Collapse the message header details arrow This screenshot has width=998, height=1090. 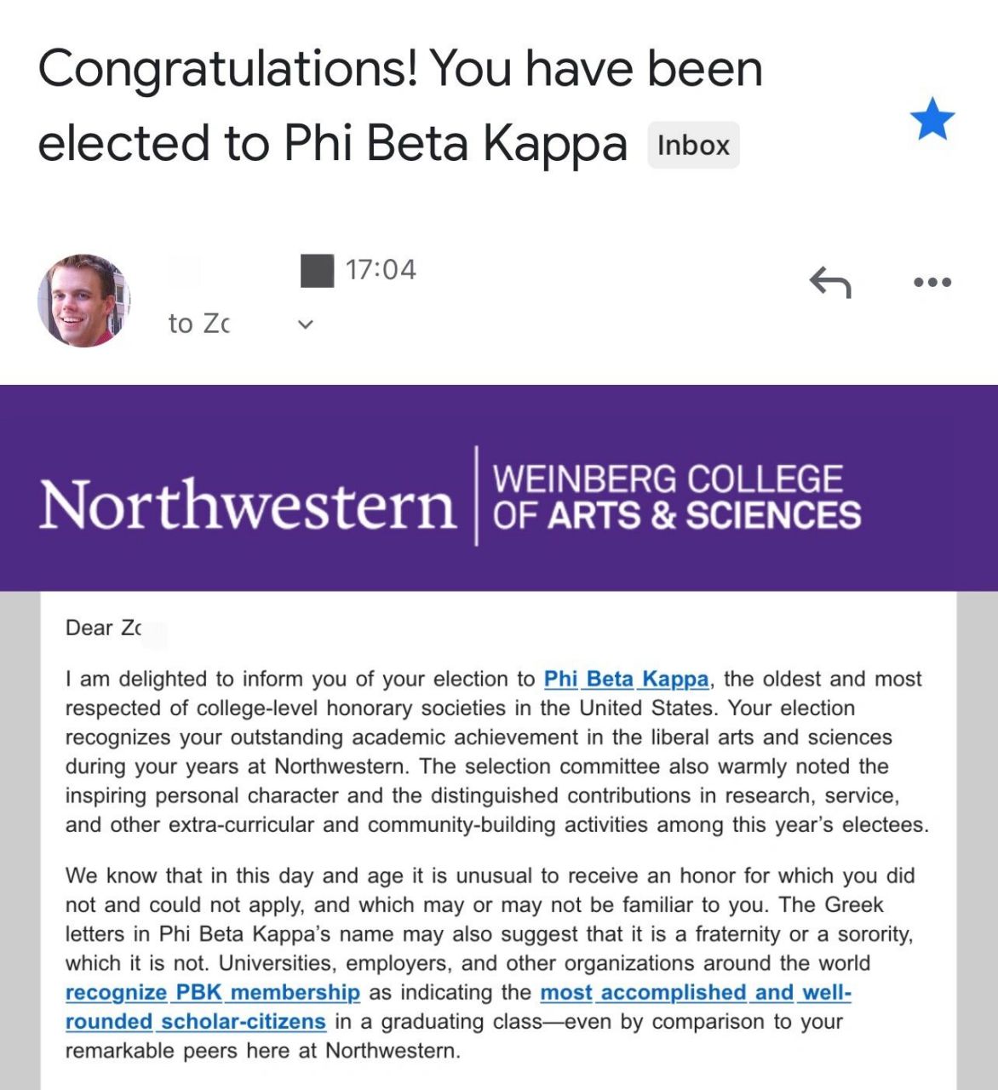point(304,324)
